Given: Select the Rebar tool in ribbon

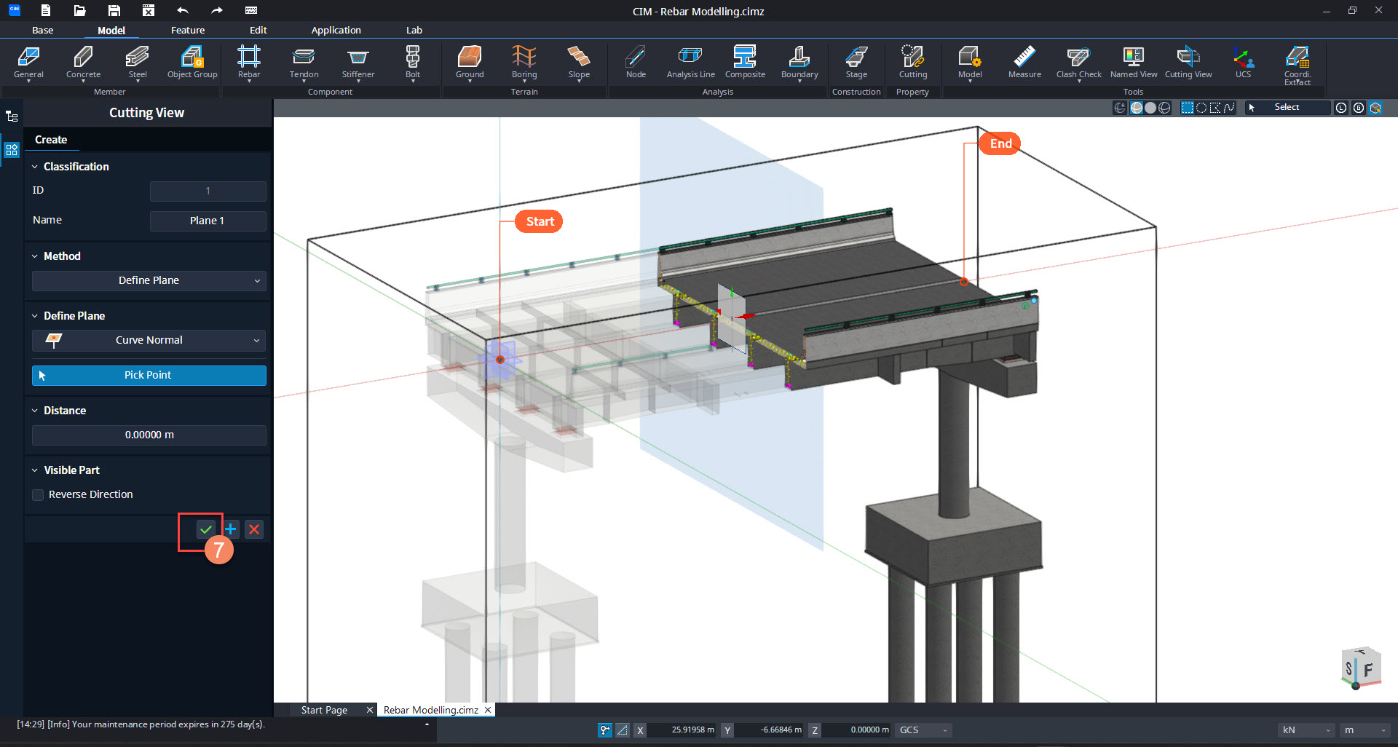Looking at the screenshot, I should 248,62.
